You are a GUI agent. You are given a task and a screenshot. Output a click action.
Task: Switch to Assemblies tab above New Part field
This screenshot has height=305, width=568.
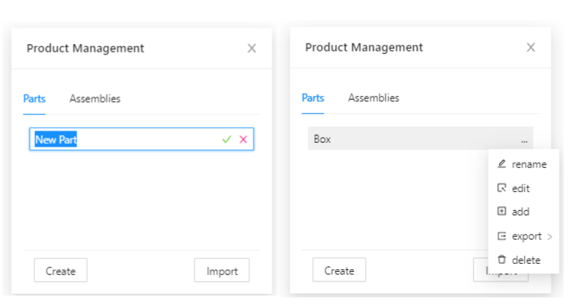click(x=95, y=99)
